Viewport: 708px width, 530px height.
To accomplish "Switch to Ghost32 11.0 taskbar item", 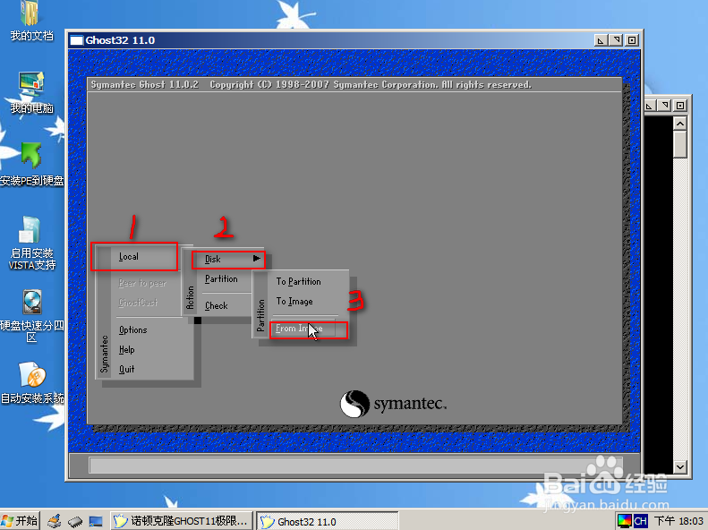I will coord(328,521).
